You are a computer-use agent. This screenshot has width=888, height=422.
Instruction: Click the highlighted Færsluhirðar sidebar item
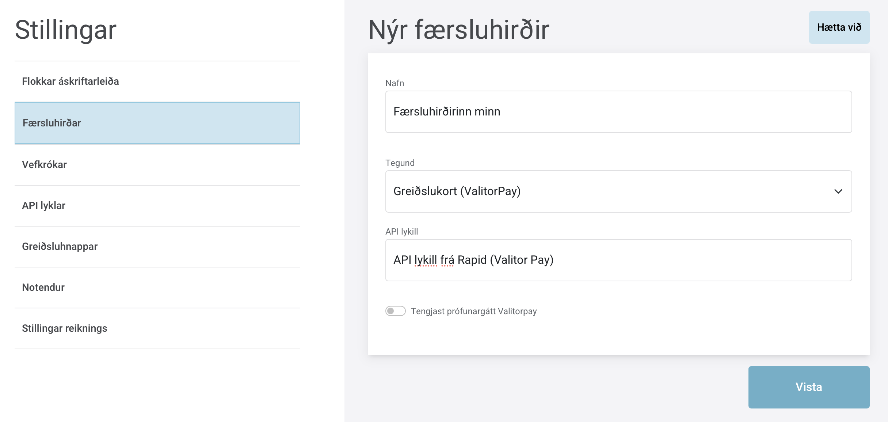tap(52, 123)
